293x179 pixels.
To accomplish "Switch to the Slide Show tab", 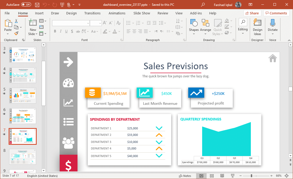I will click(142, 13).
